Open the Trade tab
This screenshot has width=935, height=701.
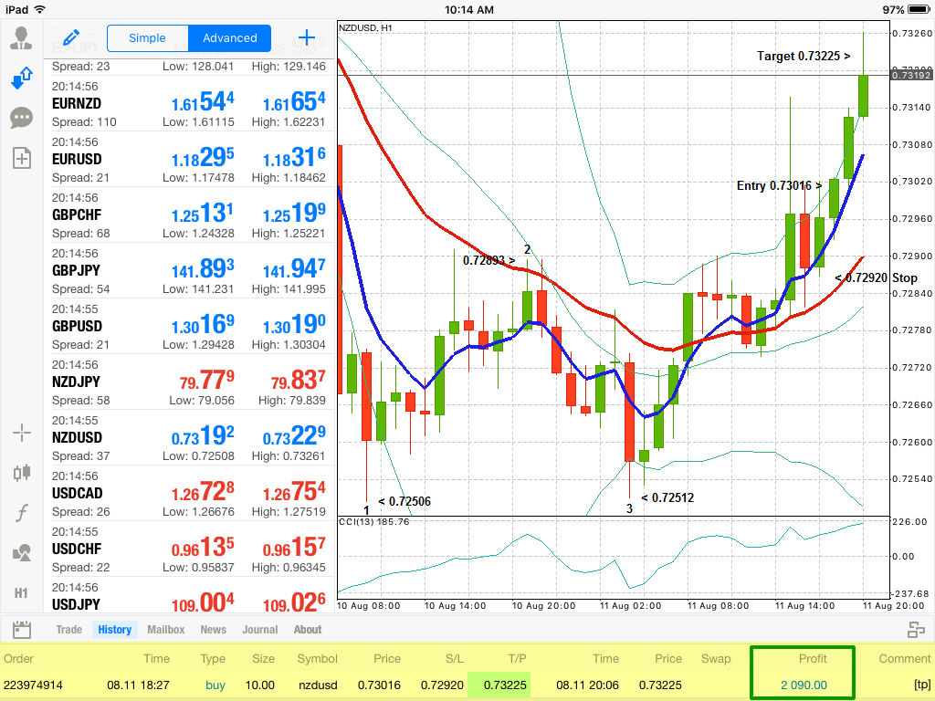point(69,630)
